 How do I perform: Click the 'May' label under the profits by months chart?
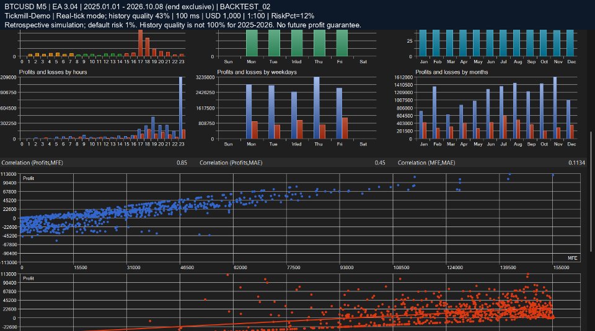478,144
